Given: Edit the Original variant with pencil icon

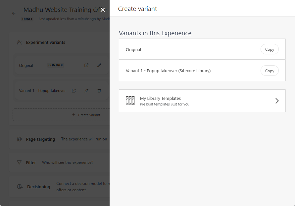Looking at the screenshot, I should click(x=99, y=65).
